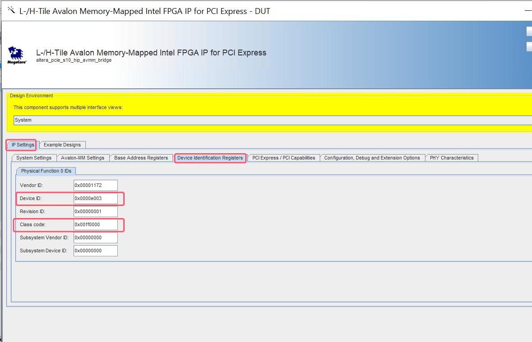Click the Revision ID input field
This screenshot has height=342, width=532.
[96, 211]
